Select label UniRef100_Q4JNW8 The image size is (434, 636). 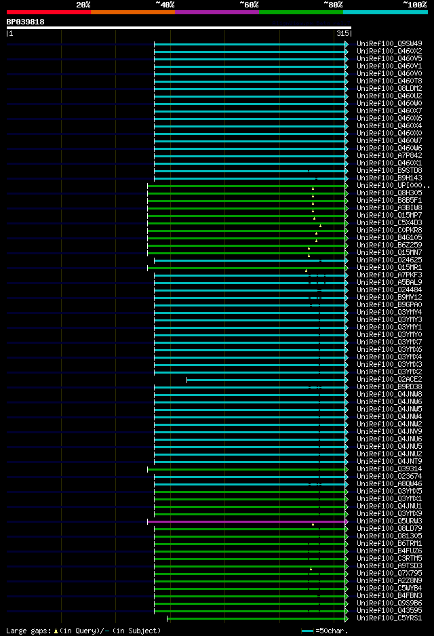[x=389, y=394]
